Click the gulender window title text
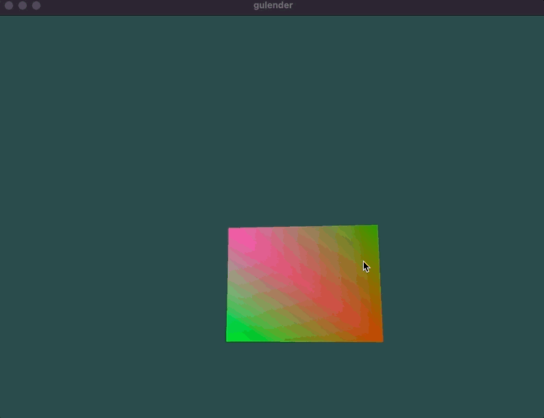The image size is (544, 418). point(273,5)
